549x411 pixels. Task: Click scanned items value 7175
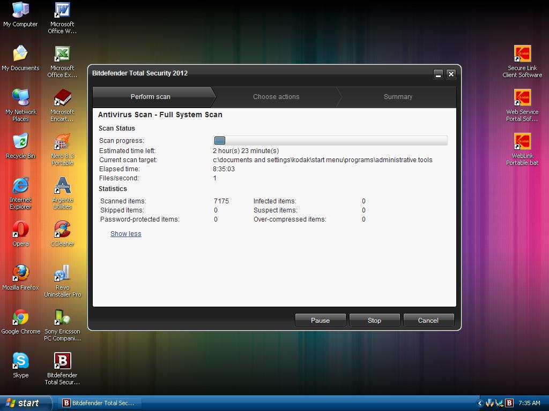221,201
